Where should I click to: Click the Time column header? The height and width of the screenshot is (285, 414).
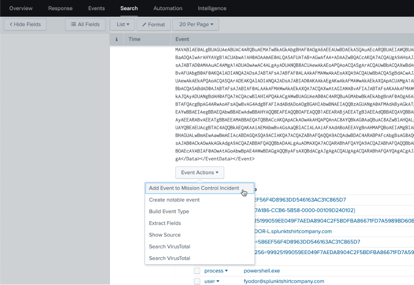point(134,39)
